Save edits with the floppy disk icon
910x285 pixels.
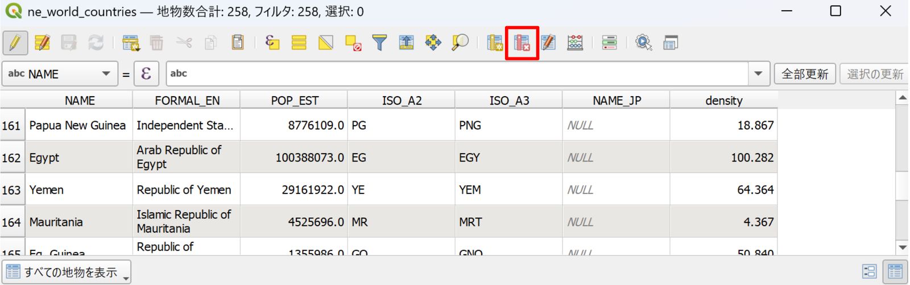coord(69,43)
